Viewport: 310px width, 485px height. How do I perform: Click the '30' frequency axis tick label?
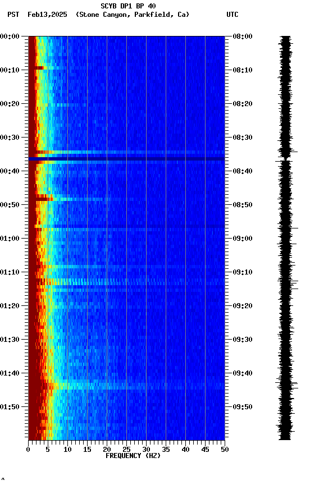(x=146, y=450)
